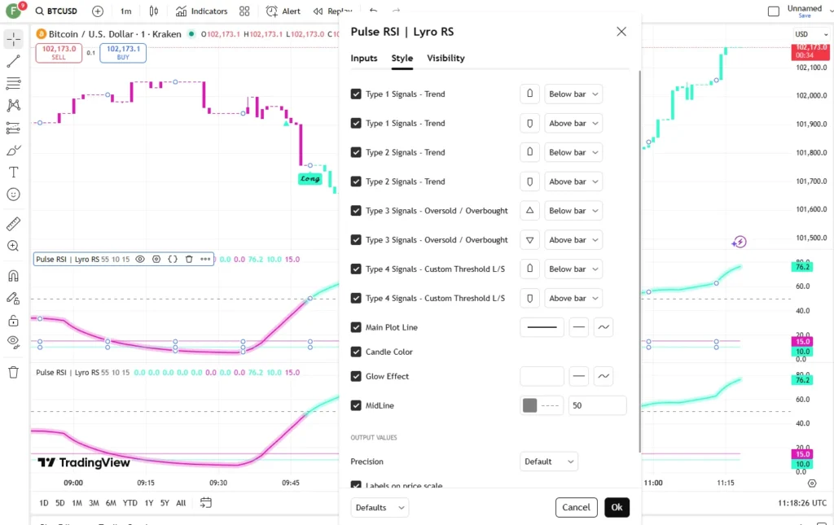Click the Ok button
This screenshot has width=834, height=525.
617,507
